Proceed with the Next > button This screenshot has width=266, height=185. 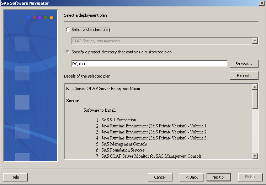219,177
